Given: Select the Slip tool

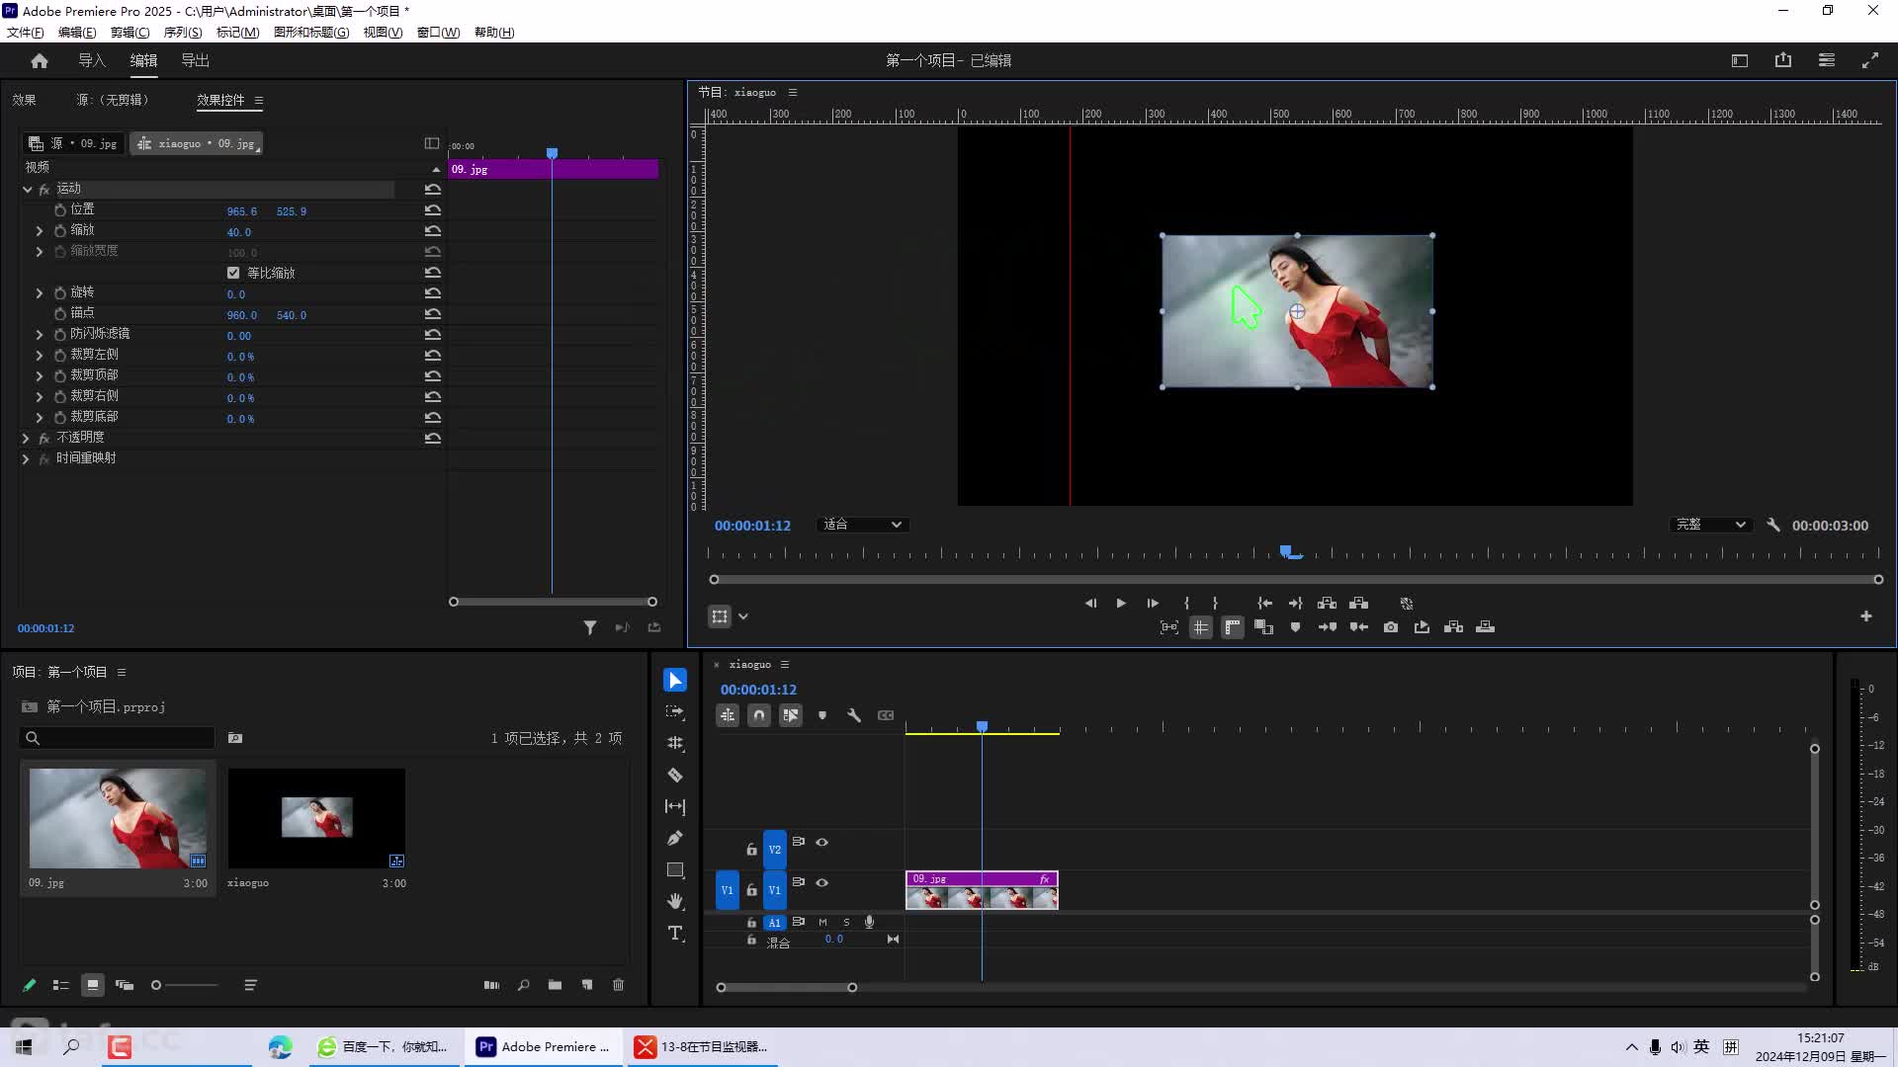Looking at the screenshot, I should [x=675, y=807].
